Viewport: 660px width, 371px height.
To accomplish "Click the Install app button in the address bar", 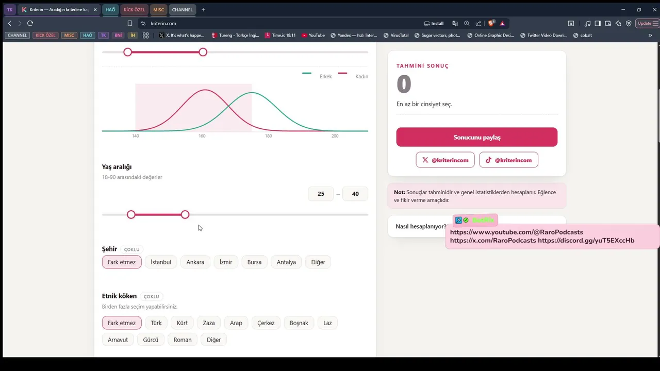I will 434,23.
